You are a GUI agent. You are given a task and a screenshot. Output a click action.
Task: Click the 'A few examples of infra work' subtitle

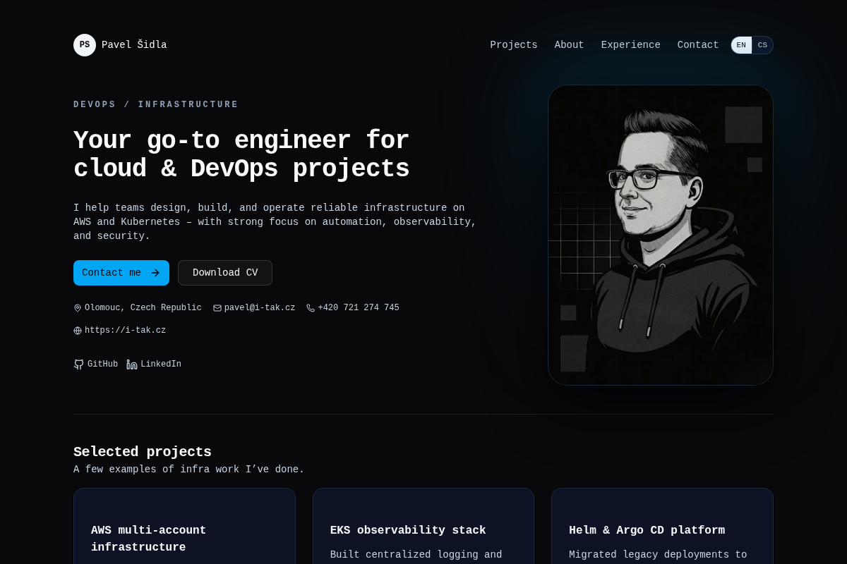tap(189, 470)
